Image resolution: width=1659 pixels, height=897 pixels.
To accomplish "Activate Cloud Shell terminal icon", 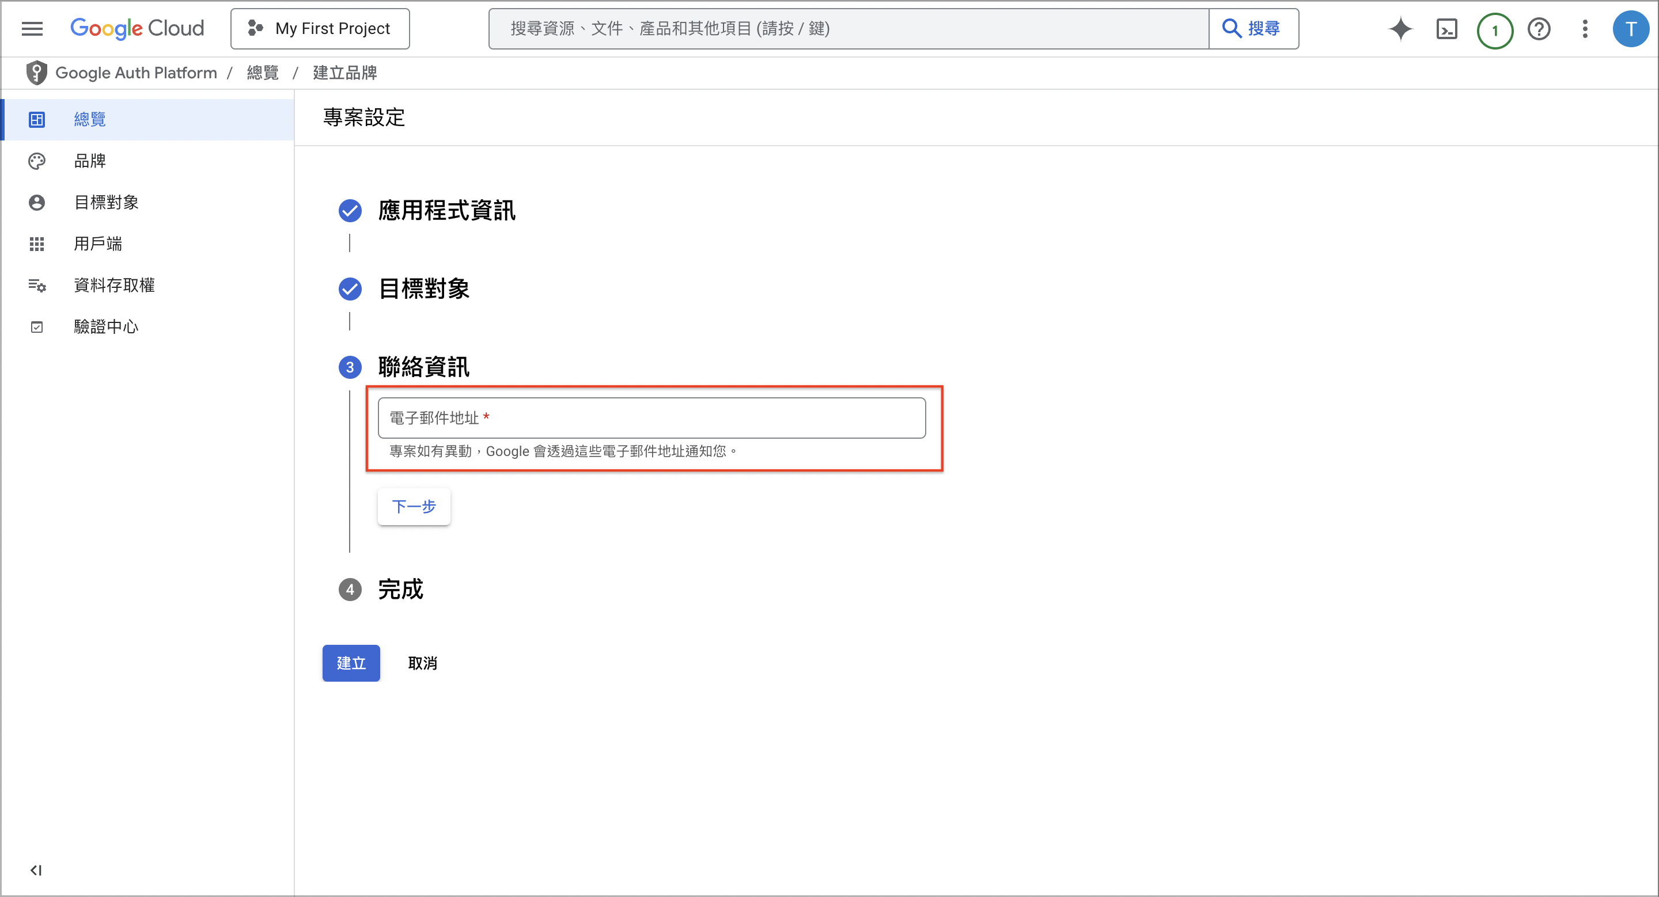I will [1446, 29].
